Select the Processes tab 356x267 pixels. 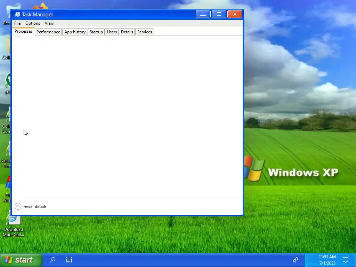[x=23, y=31]
